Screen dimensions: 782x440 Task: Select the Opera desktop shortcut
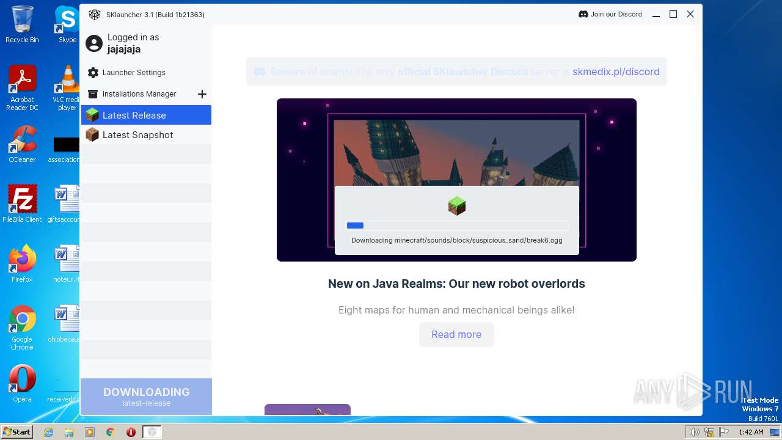pyautogui.click(x=22, y=384)
